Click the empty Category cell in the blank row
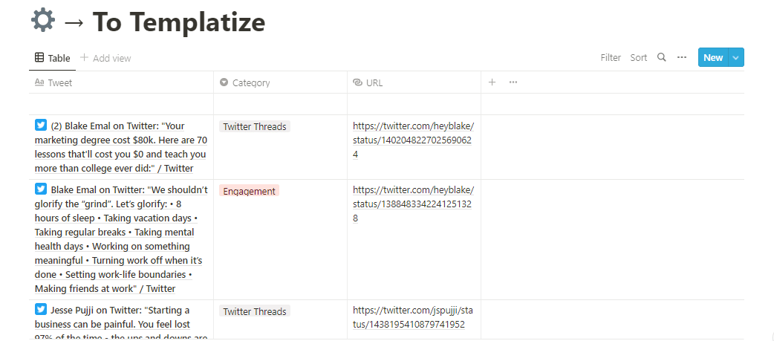The image size is (774, 341). (x=280, y=104)
